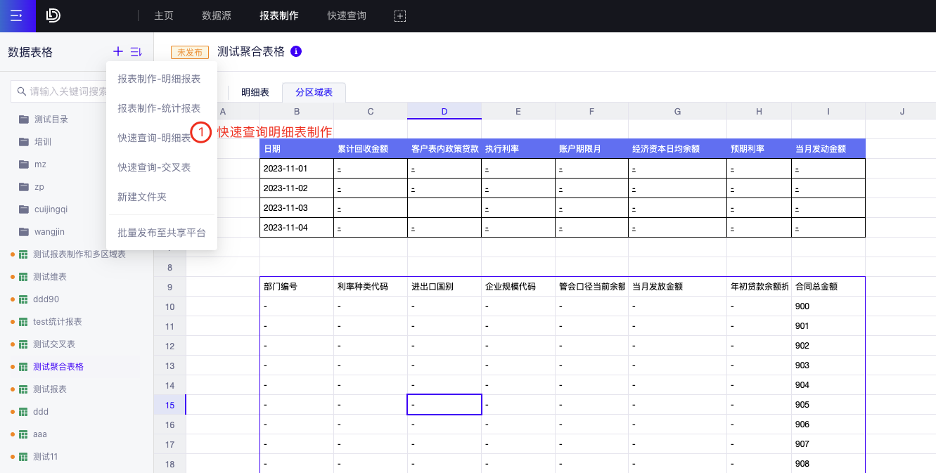Click the info icon next to 测试聚合表格
The image size is (936, 473).
click(x=296, y=51)
